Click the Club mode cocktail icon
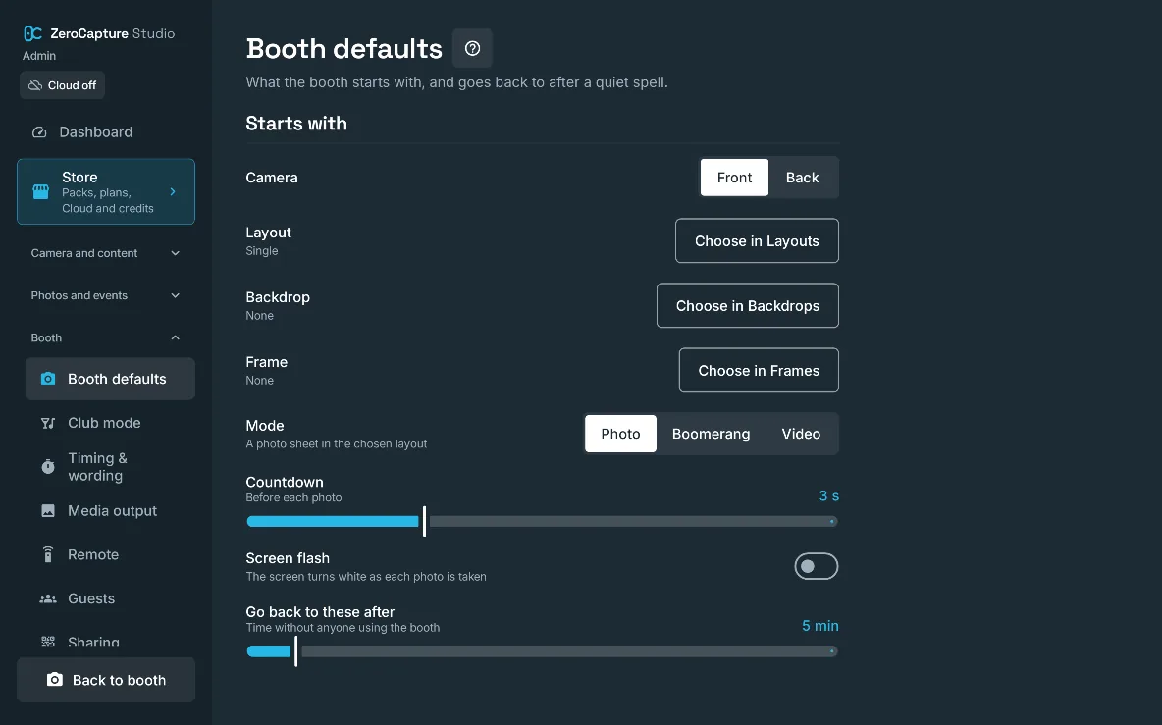The image size is (1162, 725). [x=48, y=423]
